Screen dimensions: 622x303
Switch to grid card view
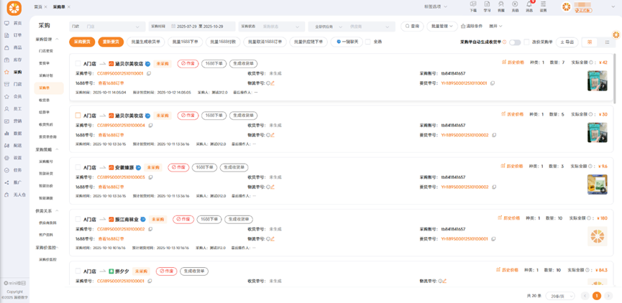coord(590,42)
